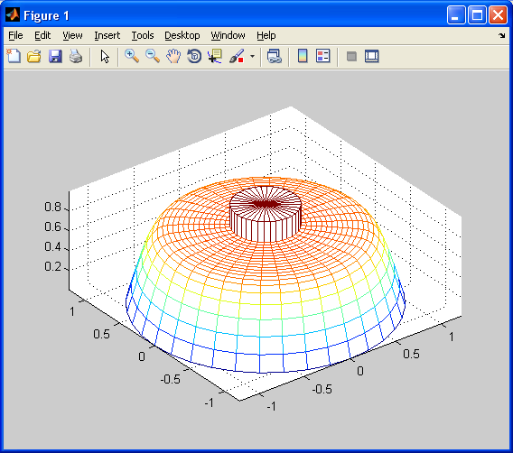This screenshot has height=453, width=513.
Task: Open the Tools menu
Action: point(143,35)
